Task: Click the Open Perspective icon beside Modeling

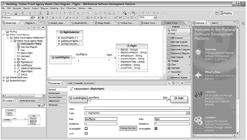Action: coord(217,13)
